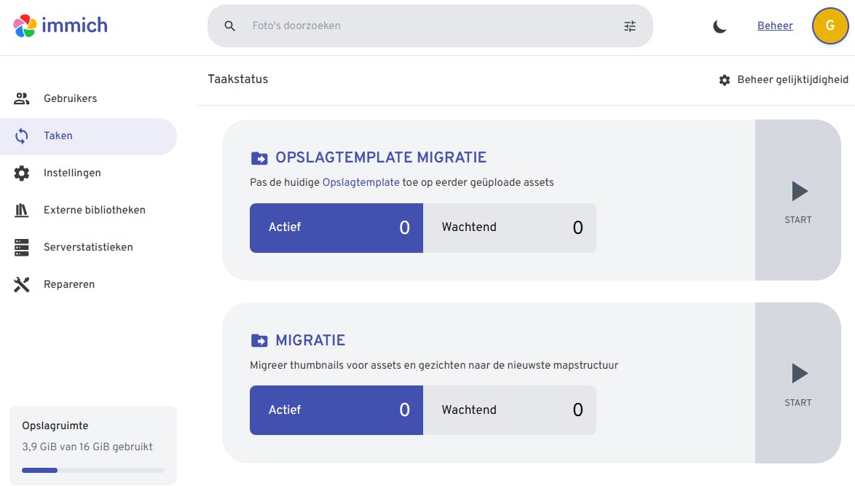Start Opslagtemplate Migratie job
The height and width of the screenshot is (486, 855).
coord(798,200)
